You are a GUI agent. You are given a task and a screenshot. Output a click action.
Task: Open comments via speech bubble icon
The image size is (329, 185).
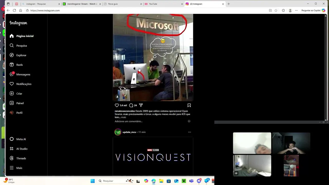pos(131,105)
